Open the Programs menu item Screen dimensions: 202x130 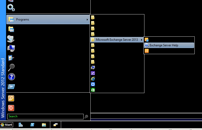click(48, 19)
